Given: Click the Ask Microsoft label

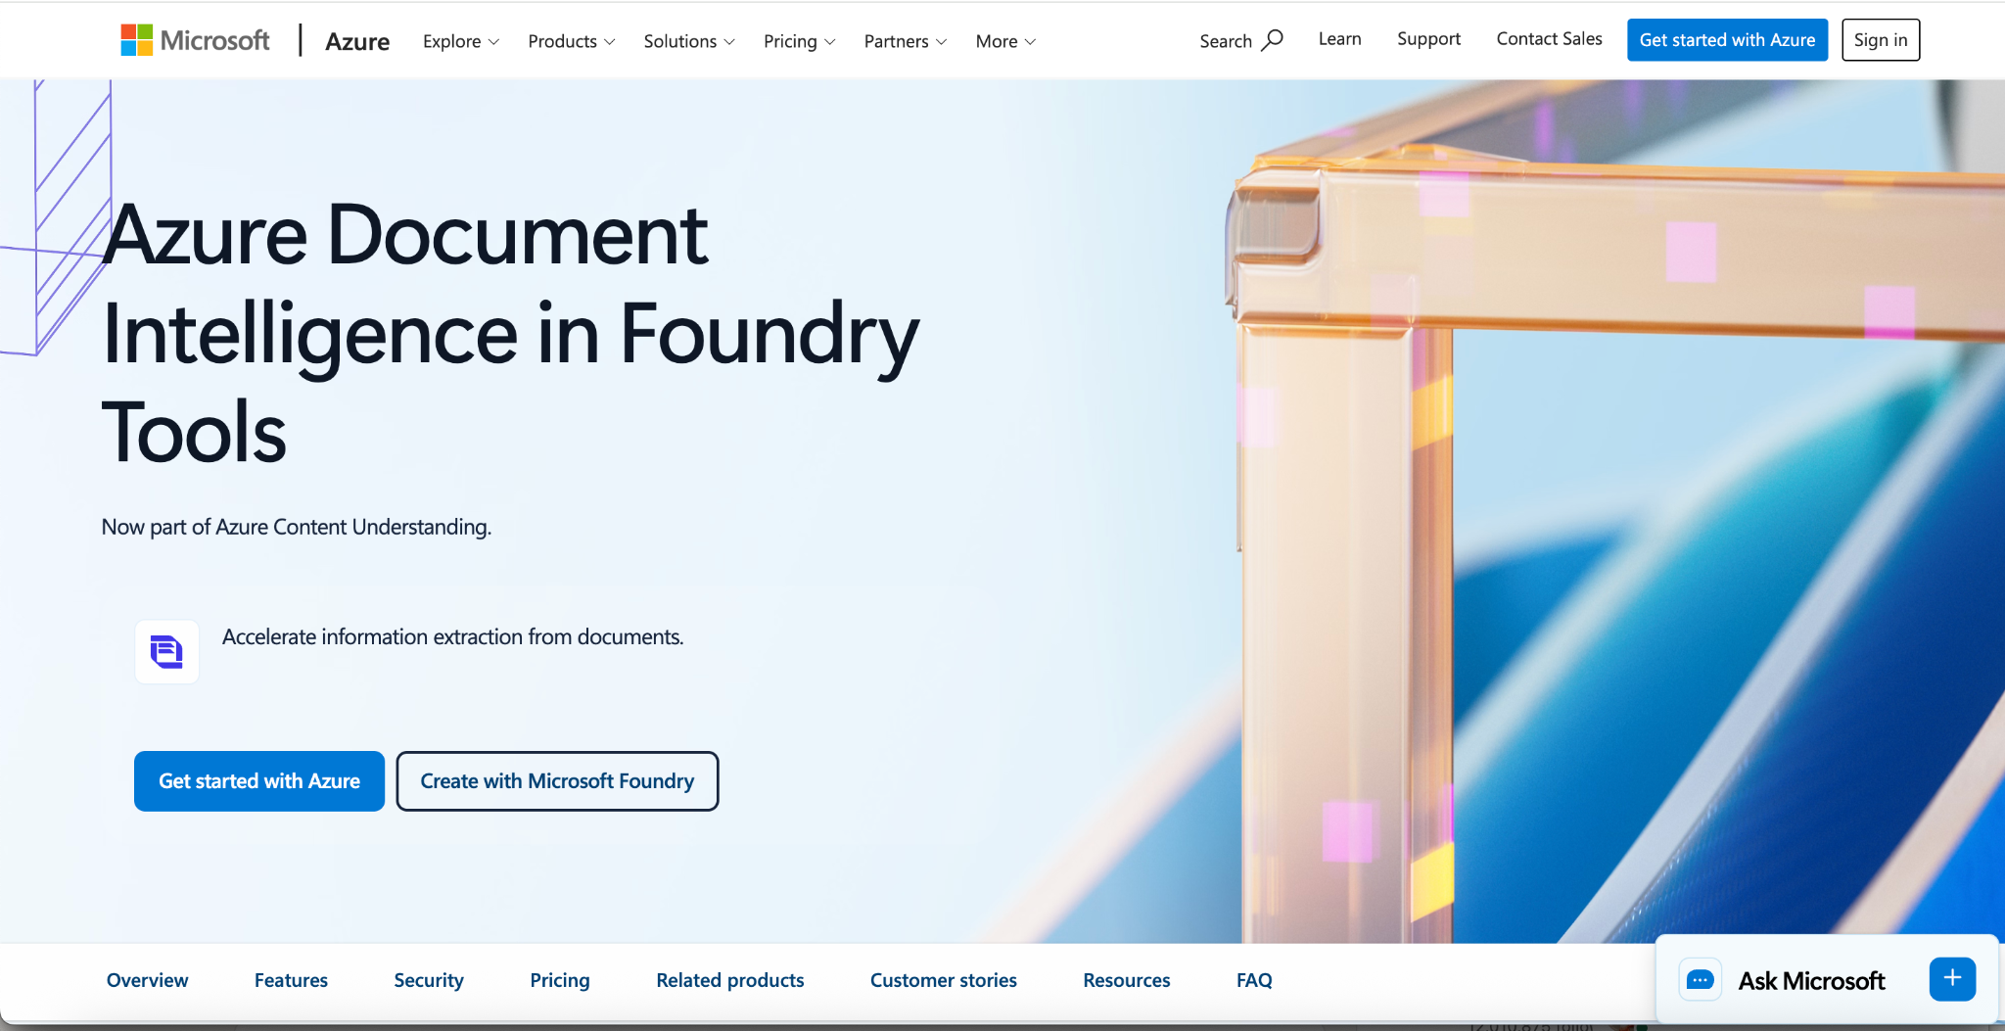Looking at the screenshot, I should coord(1811,980).
